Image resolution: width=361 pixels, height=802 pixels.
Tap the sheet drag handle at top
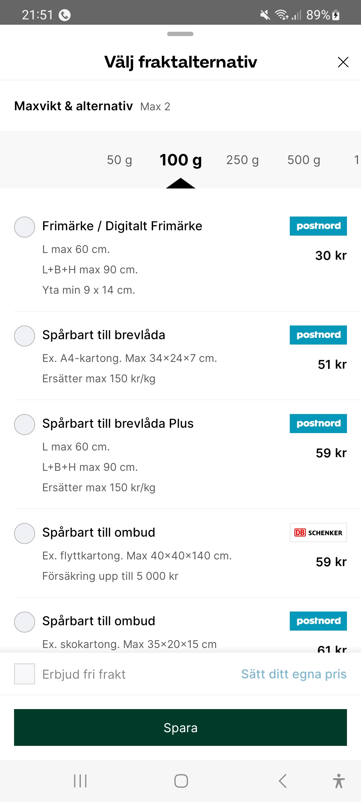click(180, 34)
